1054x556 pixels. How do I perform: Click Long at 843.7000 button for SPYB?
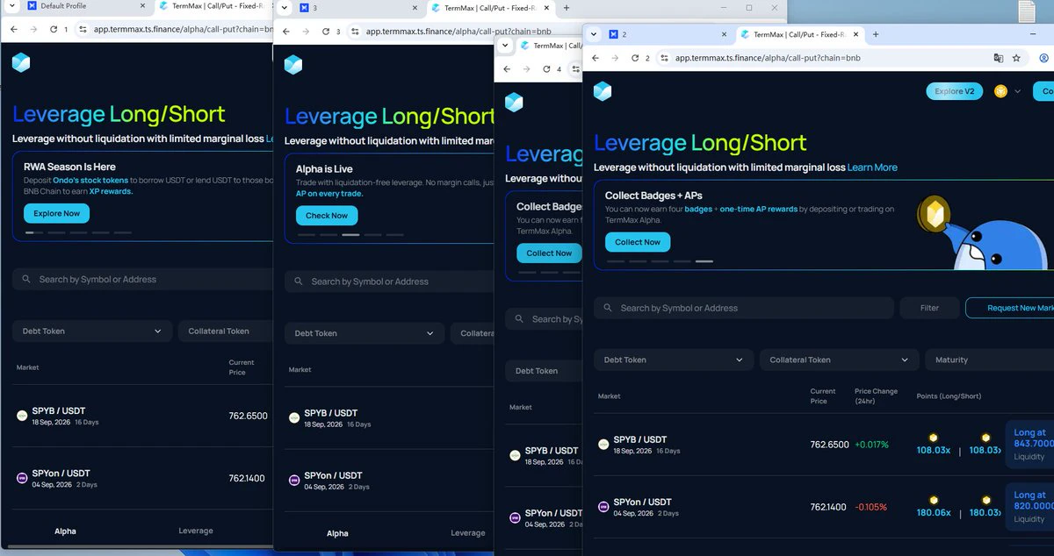pos(1030,445)
